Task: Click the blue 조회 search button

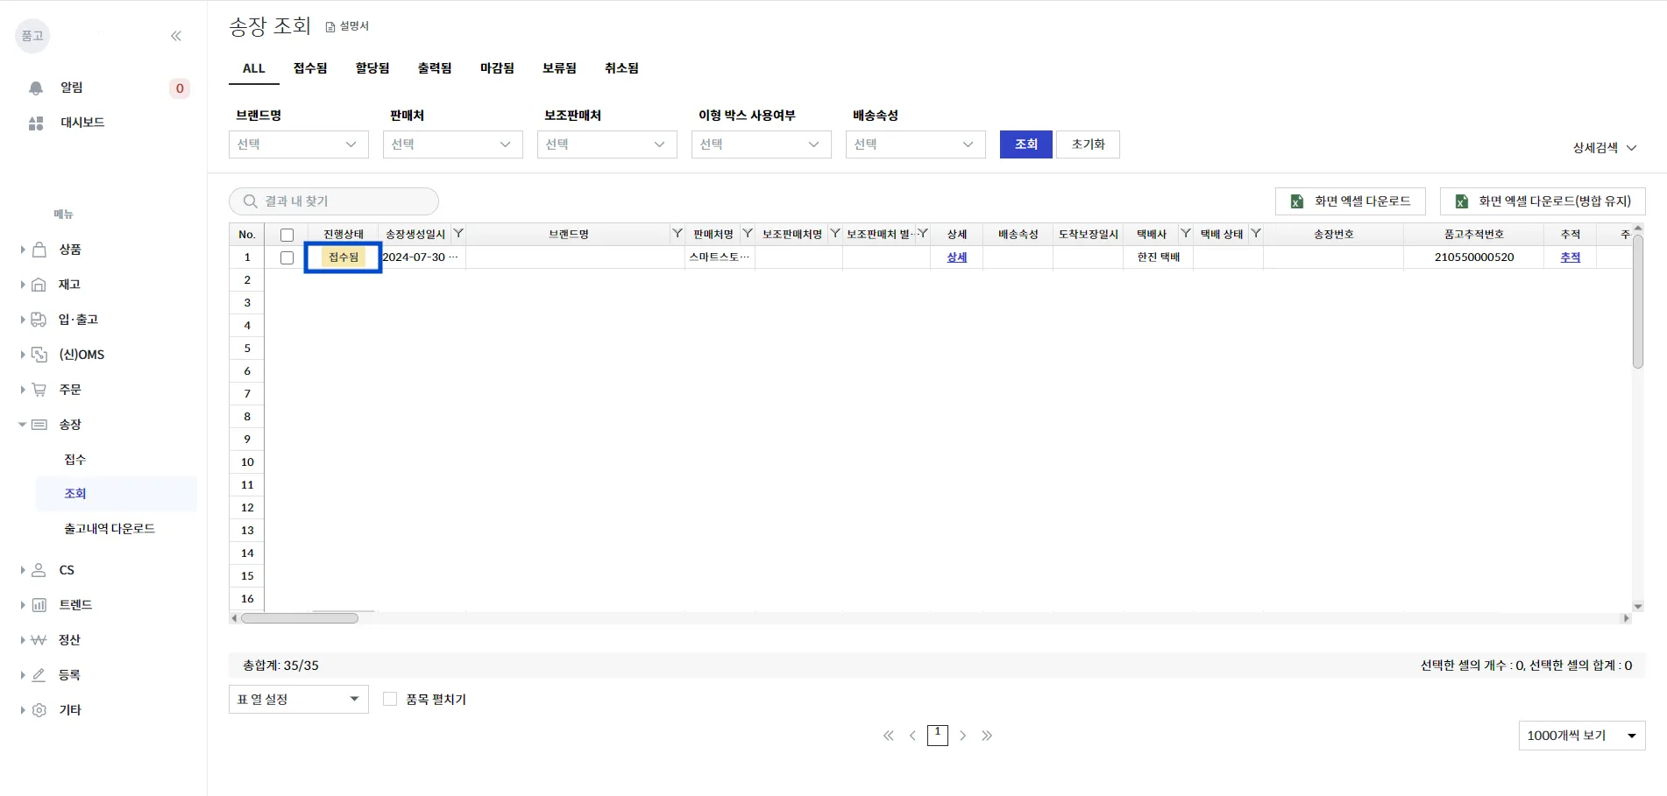Action: tap(1026, 144)
